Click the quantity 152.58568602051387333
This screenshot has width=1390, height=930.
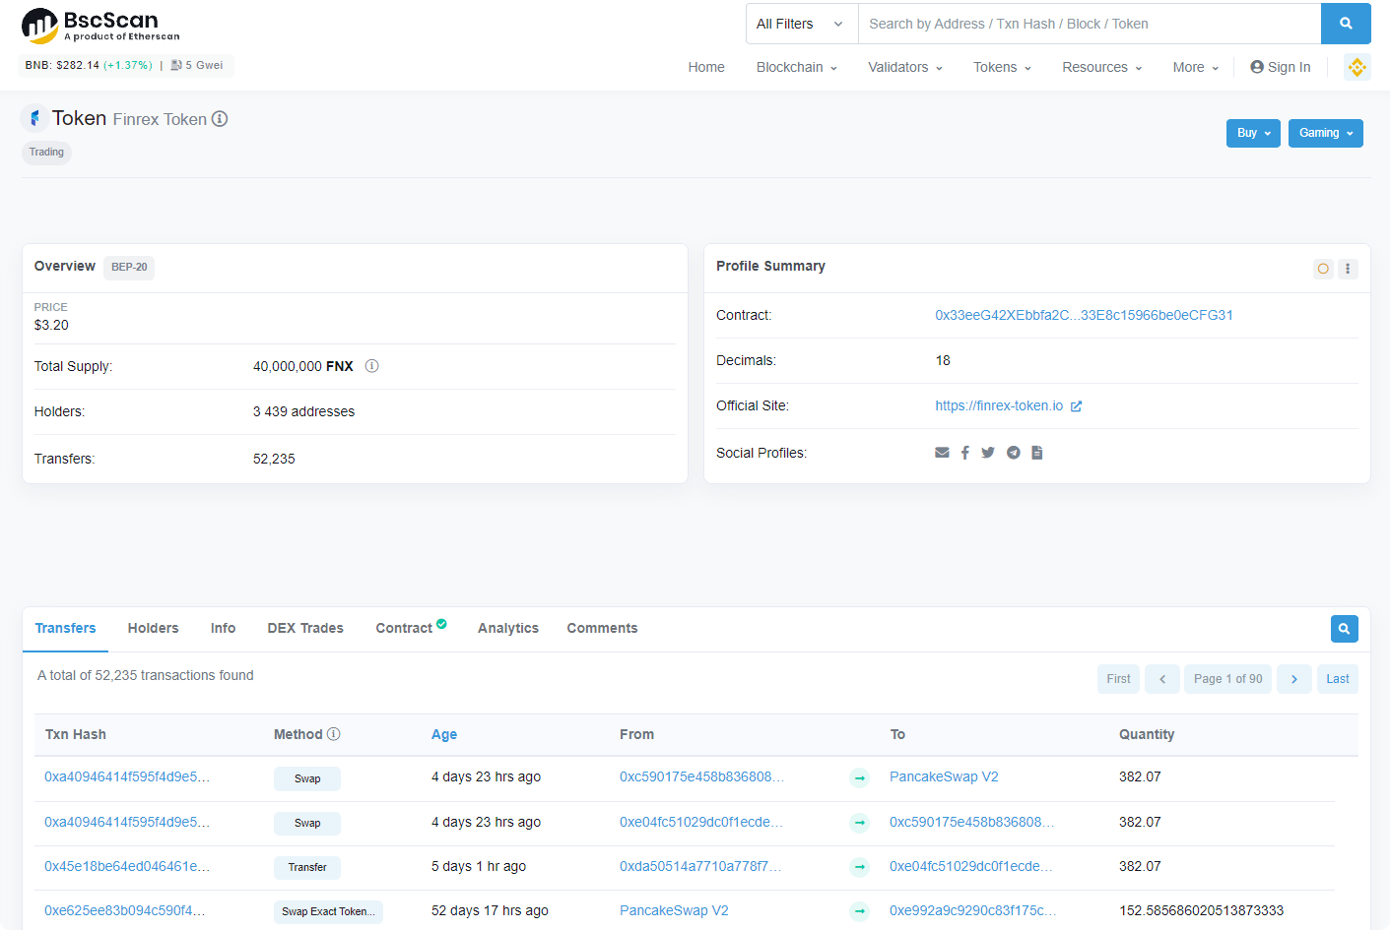point(1201,911)
